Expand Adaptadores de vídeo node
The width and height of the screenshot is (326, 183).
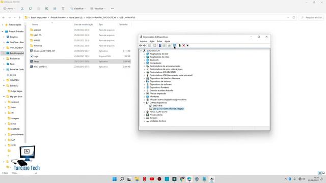pos(144,57)
